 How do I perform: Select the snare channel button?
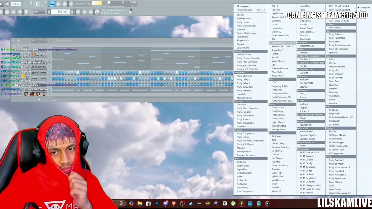(39, 78)
